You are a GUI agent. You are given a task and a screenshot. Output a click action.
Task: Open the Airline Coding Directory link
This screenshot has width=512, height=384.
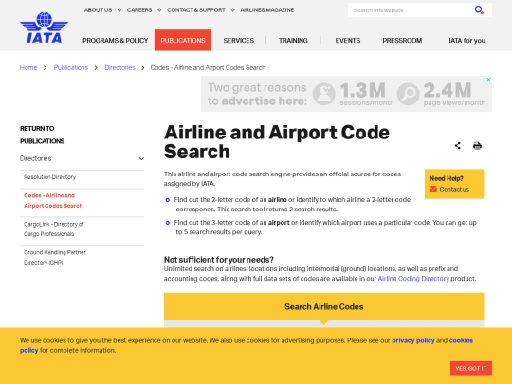click(413, 279)
